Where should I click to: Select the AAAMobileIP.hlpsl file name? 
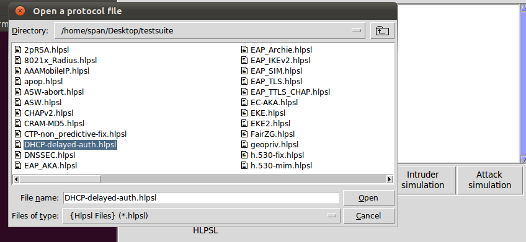(56, 71)
